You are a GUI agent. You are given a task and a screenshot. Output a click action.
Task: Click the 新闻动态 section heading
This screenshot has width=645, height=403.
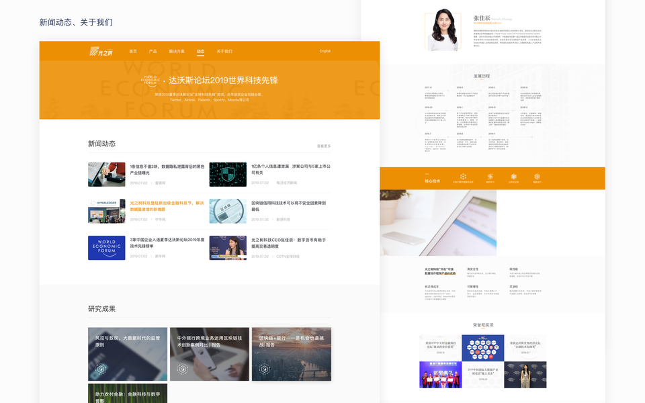[101, 144]
